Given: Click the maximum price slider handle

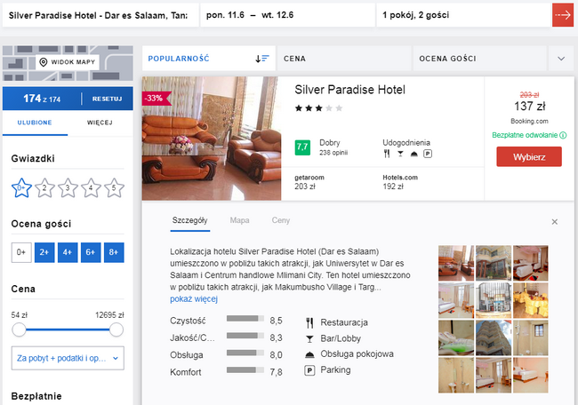Looking at the screenshot, I should coord(116,330).
